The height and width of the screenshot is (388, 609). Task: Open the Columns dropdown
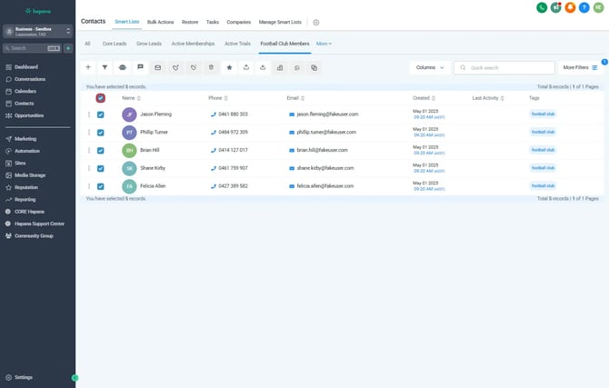[x=429, y=67]
